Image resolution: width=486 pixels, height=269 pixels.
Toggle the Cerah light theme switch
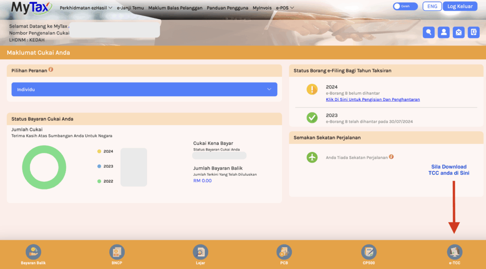(405, 7)
